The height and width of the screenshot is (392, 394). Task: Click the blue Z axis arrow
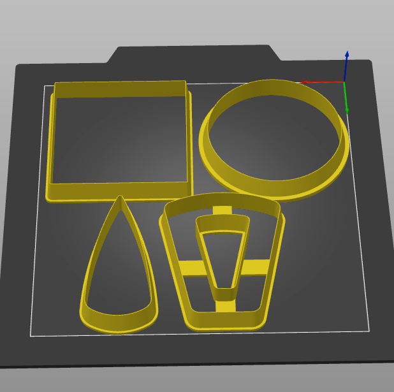[346, 64]
